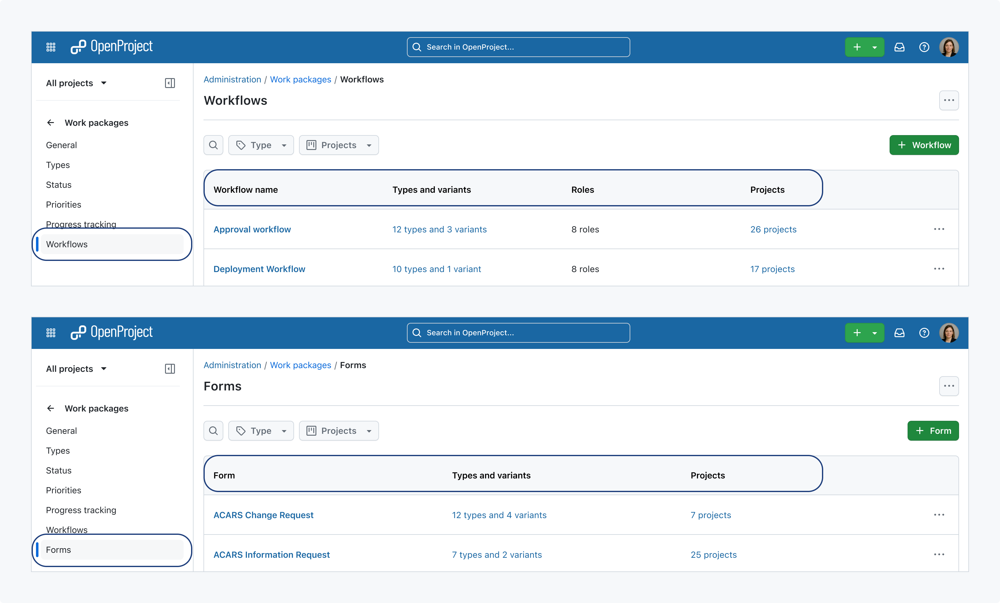Click the OpenProject logo in the Workflows window
This screenshot has height=603, width=1000.
click(x=112, y=47)
